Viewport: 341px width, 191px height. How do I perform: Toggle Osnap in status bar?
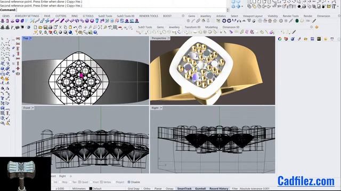click(x=169, y=189)
